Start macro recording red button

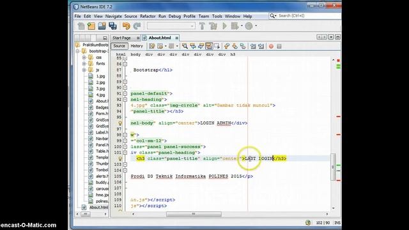[x=271, y=46]
